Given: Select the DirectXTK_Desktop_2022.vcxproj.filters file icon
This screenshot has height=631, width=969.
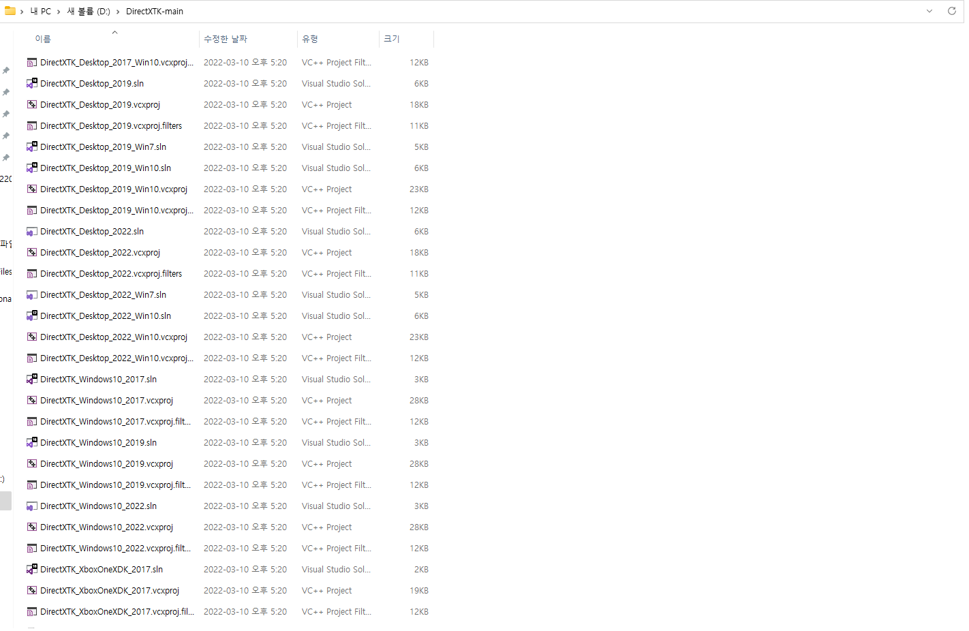Looking at the screenshot, I should [32, 274].
